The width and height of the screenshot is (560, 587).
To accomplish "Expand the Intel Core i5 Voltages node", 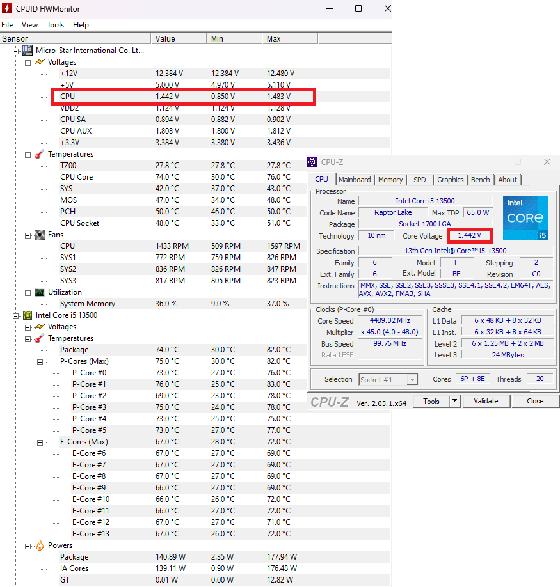I will tap(28, 327).
